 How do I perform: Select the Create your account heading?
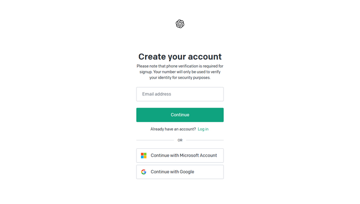pyautogui.click(x=180, y=57)
